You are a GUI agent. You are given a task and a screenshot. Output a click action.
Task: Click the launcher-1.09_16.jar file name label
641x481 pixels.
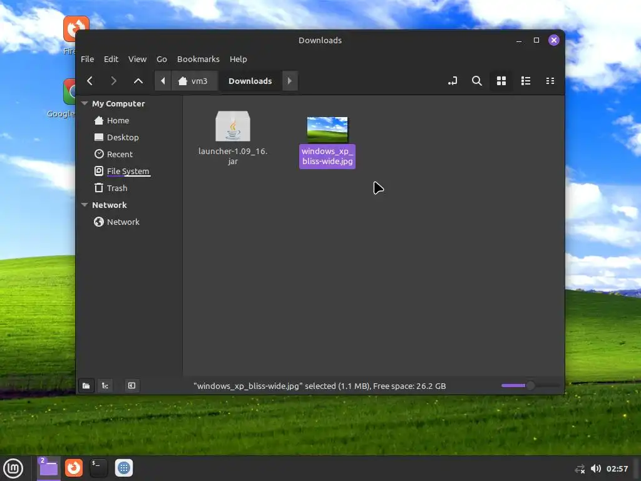(233, 156)
